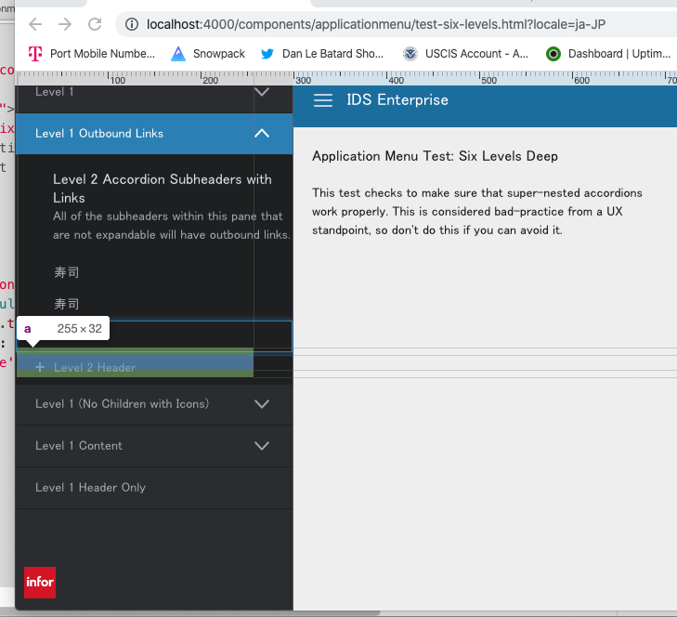Click the Infor logo
This screenshot has width=677, height=617.
coord(40,583)
